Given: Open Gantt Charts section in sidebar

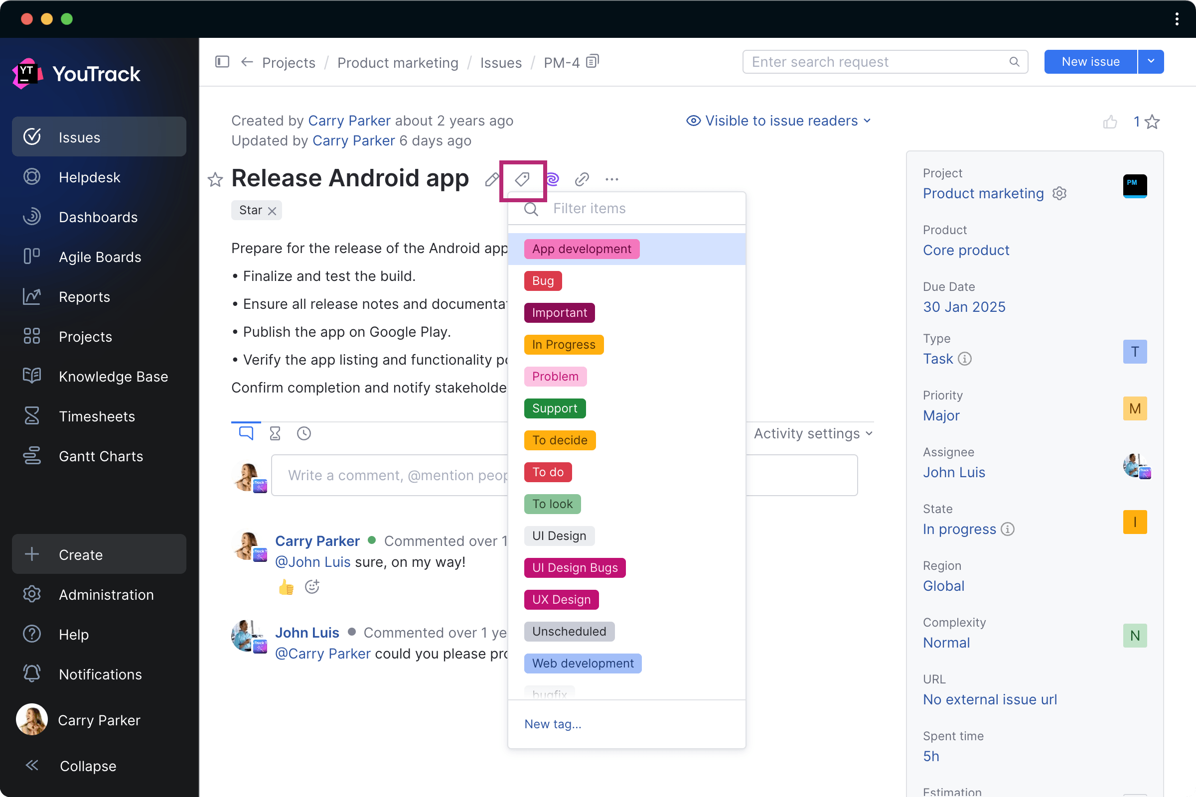Looking at the screenshot, I should point(100,456).
